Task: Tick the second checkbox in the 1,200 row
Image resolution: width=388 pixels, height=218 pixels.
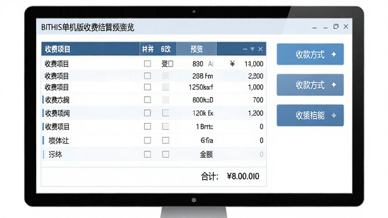Action: [x=166, y=113]
